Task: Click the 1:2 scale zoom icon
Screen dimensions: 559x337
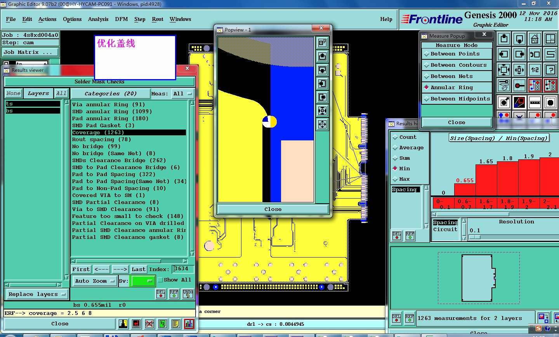Action: (535, 70)
